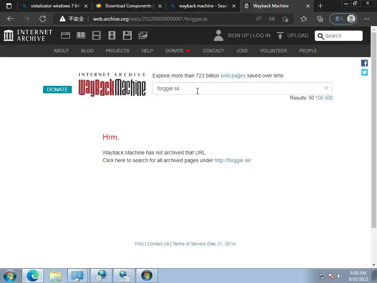Open the Video film strip icon

coord(96,35)
